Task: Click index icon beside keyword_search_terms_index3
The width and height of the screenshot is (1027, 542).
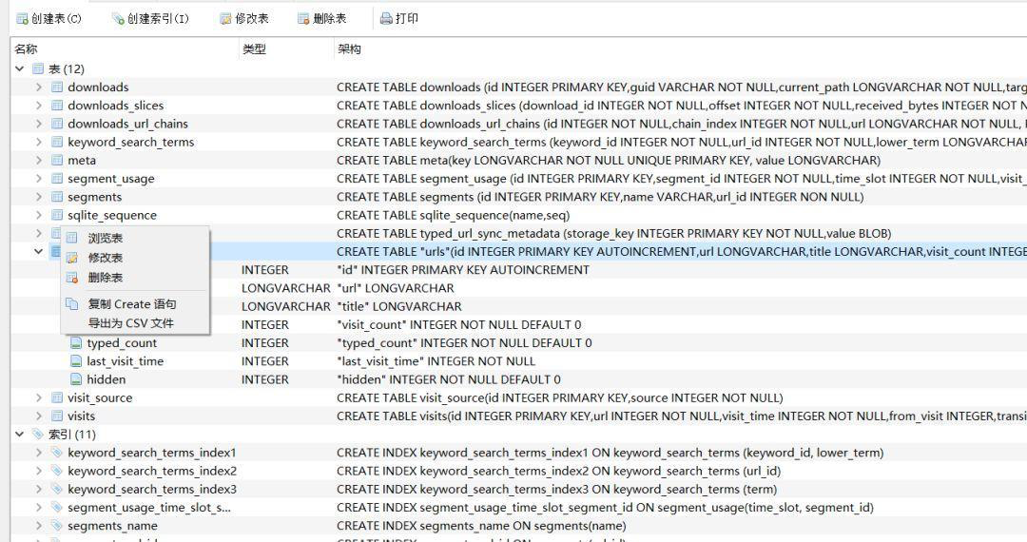Action: (x=57, y=489)
